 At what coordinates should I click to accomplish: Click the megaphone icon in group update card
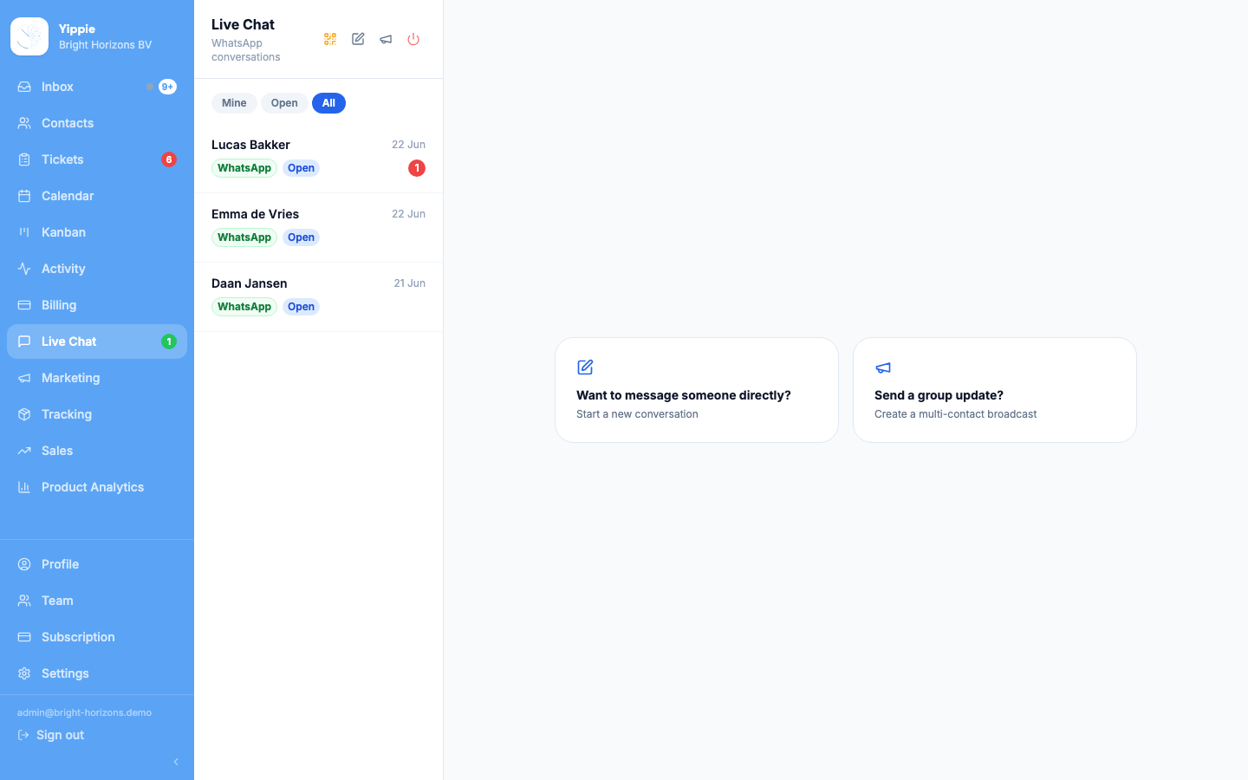click(883, 367)
